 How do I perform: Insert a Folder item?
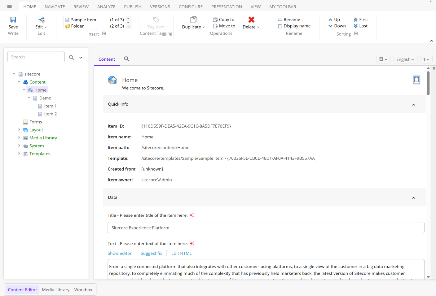95,26
